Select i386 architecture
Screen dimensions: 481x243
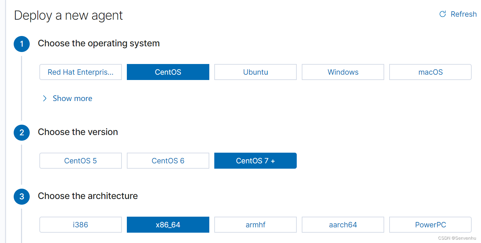click(80, 225)
